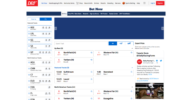Switch sidebar to PPs mode
192x100 pixels.
(x=46, y=19)
